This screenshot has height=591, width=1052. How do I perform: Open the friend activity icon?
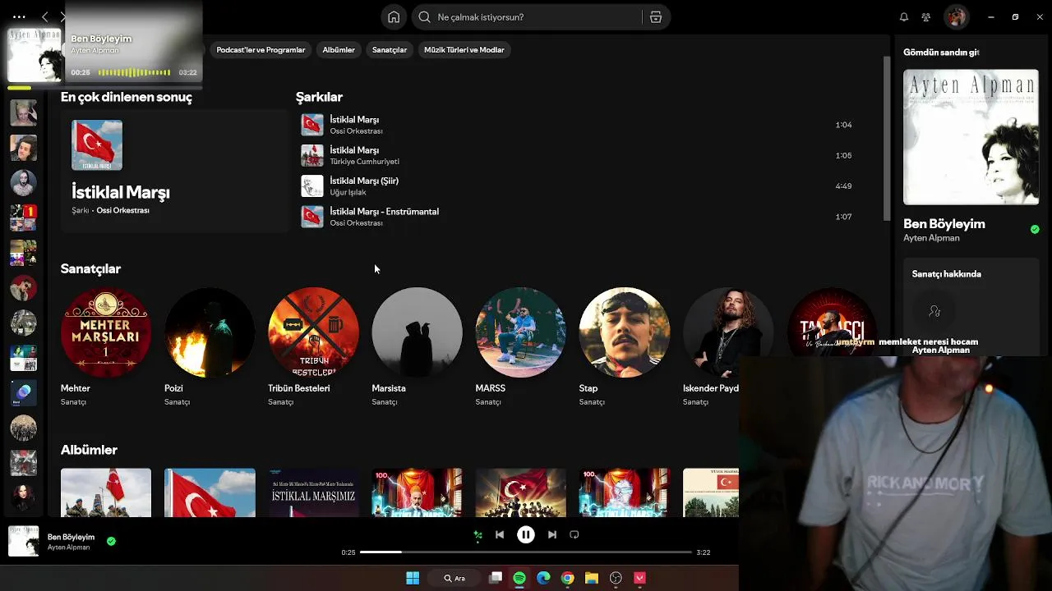click(x=926, y=17)
